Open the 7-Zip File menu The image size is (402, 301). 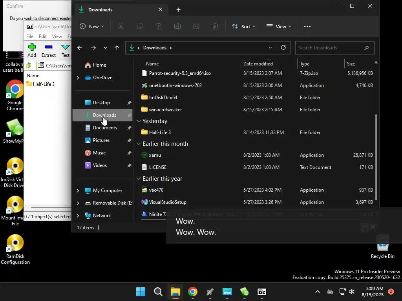(30, 36)
